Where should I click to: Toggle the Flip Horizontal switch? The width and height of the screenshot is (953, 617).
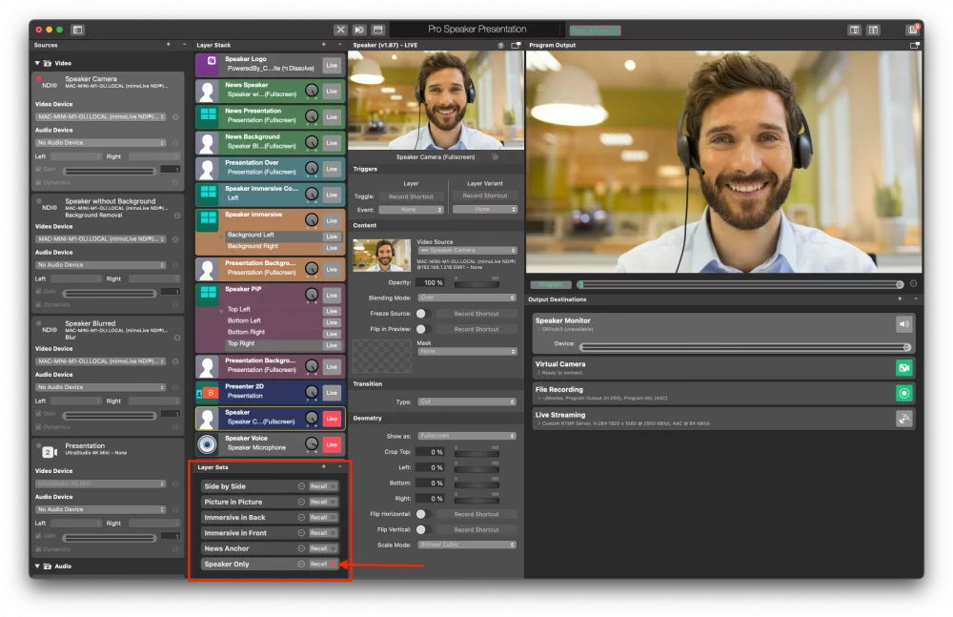point(424,514)
